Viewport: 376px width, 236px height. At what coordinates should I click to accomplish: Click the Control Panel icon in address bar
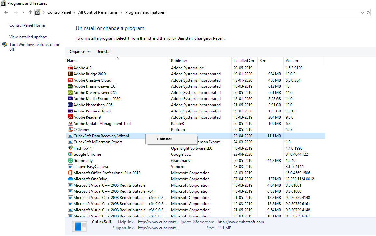pos(38,12)
